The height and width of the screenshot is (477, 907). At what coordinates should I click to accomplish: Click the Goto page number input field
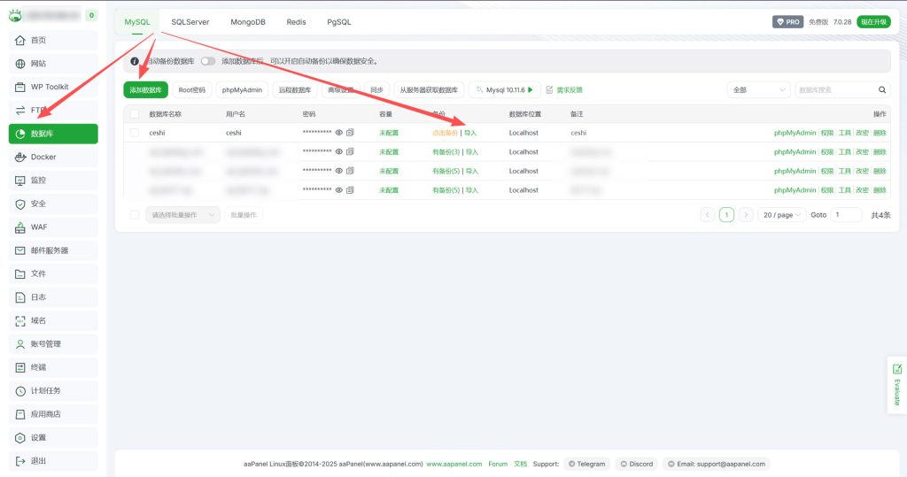(846, 214)
